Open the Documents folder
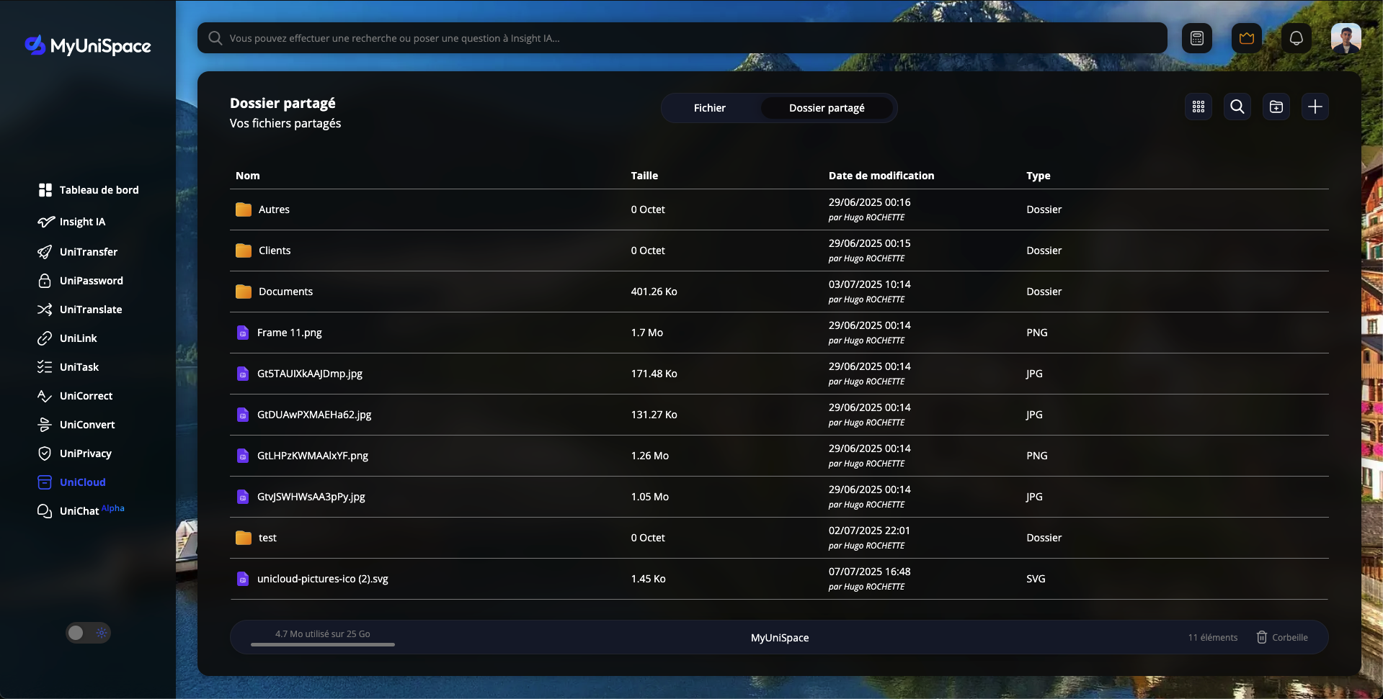This screenshot has height=699, width=1383. [285, 292]
